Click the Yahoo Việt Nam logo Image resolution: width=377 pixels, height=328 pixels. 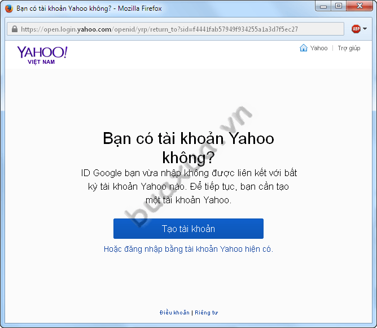tap(42, 55)
